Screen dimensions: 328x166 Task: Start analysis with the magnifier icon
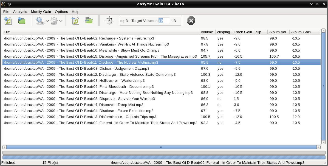coord(40,21)
